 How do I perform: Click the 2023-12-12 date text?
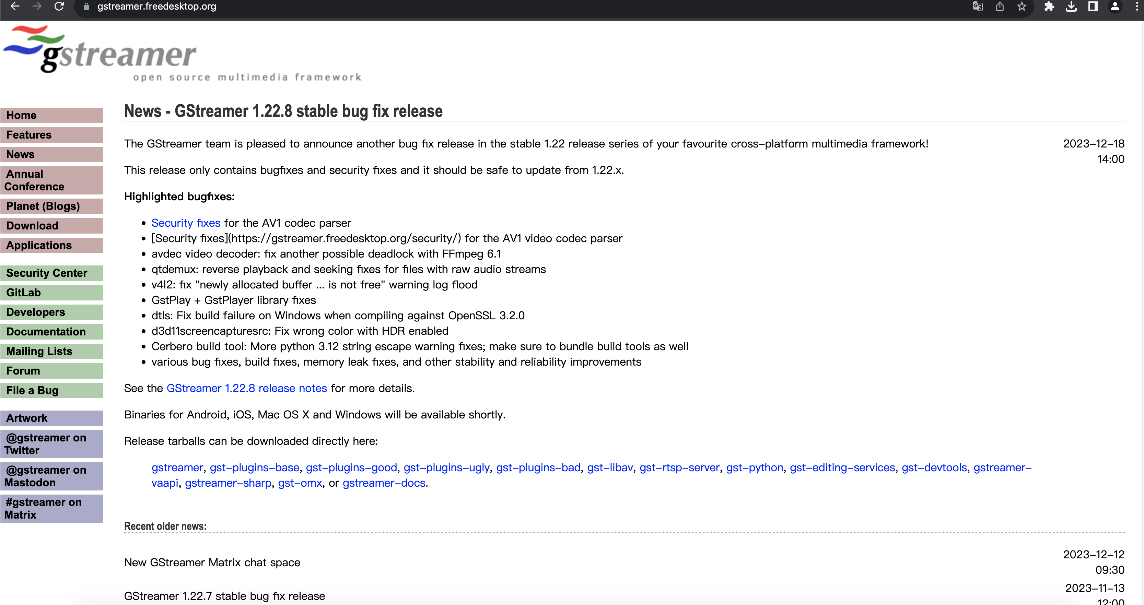tap(1094, 555)
